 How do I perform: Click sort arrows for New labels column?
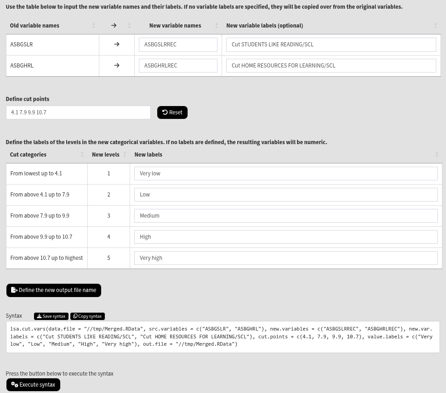pyautogui.click(x=436, y=155)
